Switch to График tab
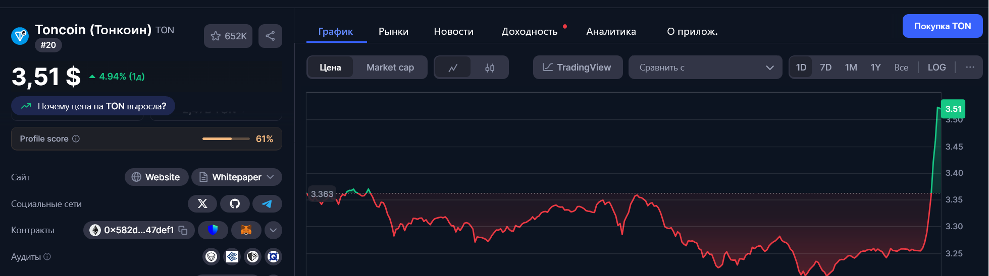 (336, 31)
